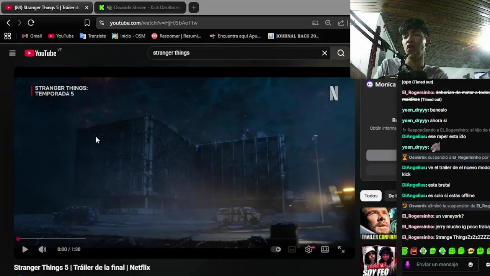Image resolution: width=490 pixels, height=276 pixels.
Task: Click the 'STRANGER THINGS: TEMPORADA 5' overlay text
Action: 61,91
